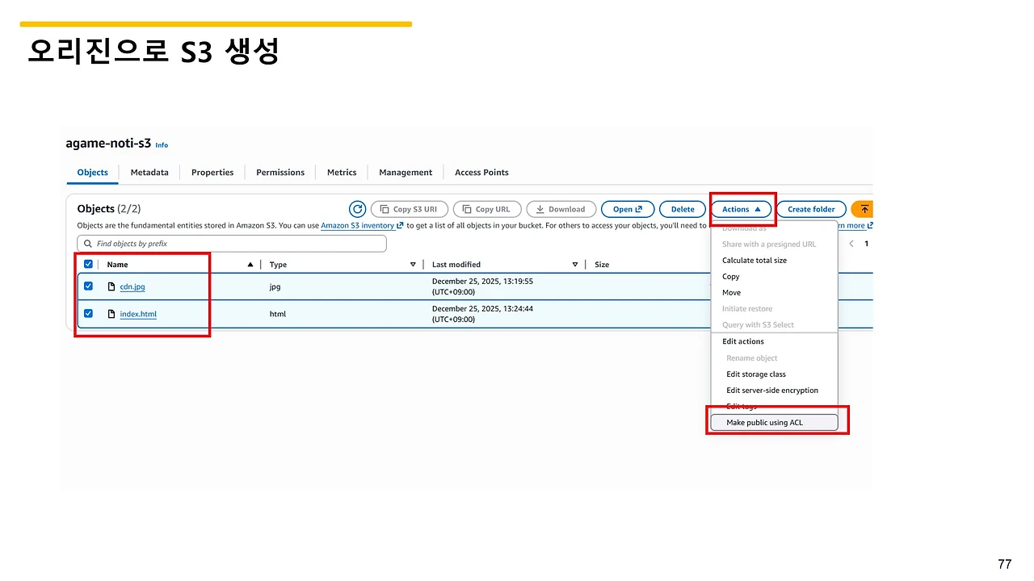
Task: Click the Open button
Action: click(x=628, y=209)
